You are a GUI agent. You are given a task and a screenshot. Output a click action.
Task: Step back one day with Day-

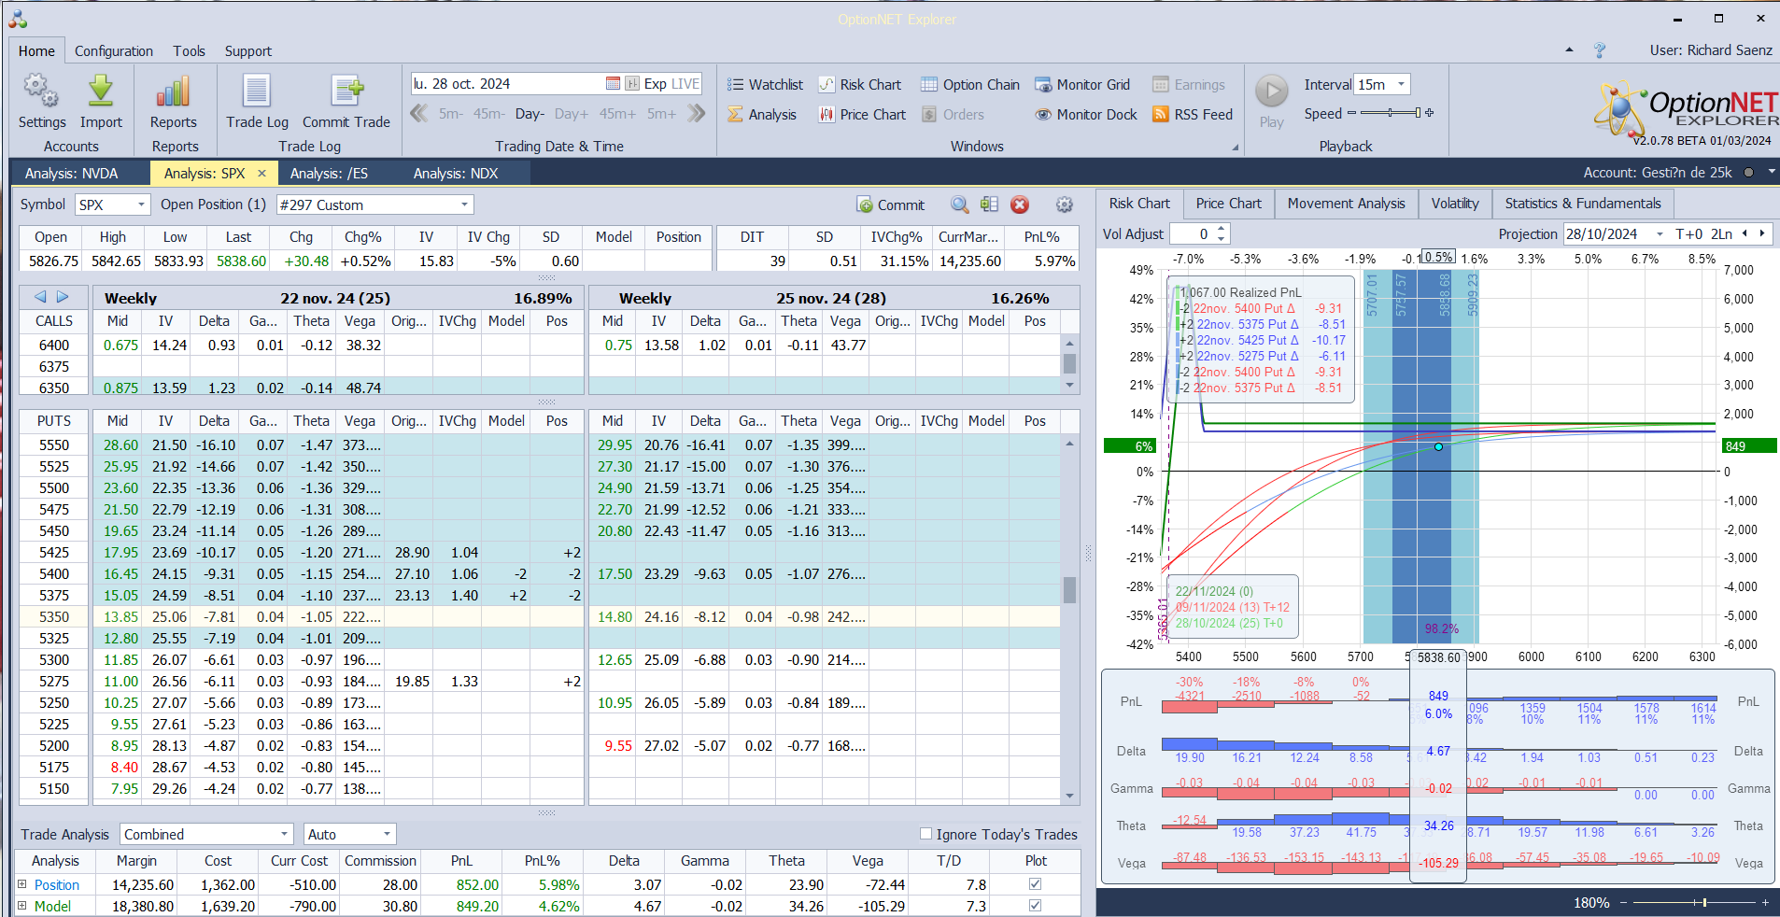tap(530, 114)
